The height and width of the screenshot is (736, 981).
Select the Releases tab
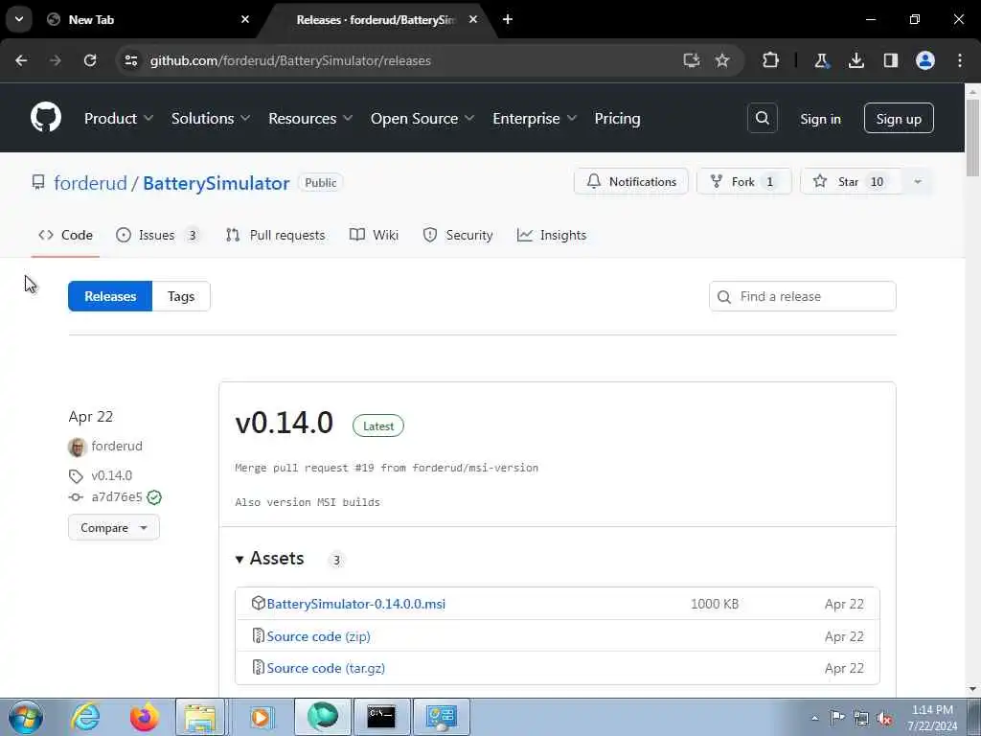click(110, 296)
